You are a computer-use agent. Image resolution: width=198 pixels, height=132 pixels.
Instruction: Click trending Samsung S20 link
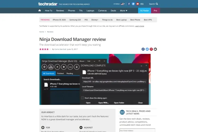pos(75,20)
